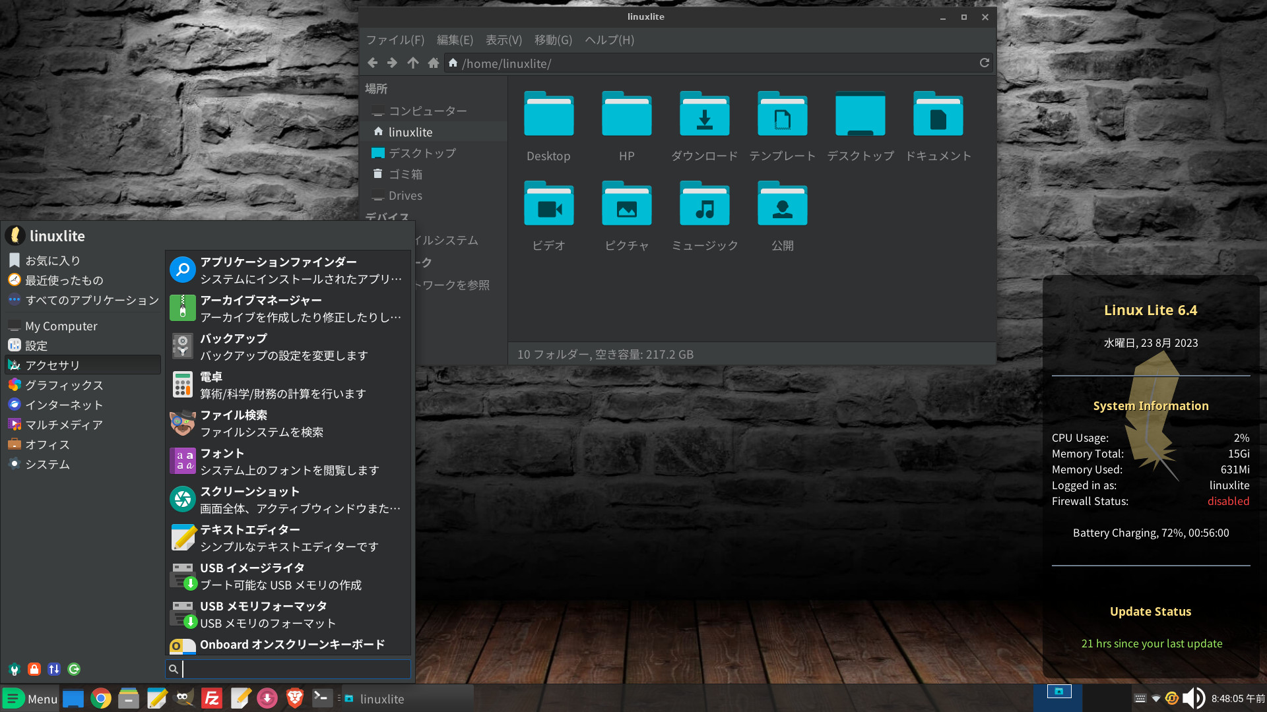
Task: Open the ミュージック folder
Action: point(705,216)
